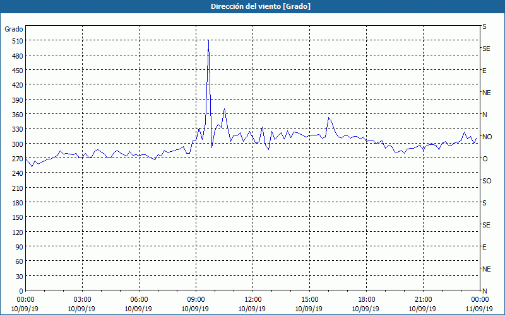
Task: Click the 360 y-axis value
Action: pyautogui.click(x=18, y=115)
